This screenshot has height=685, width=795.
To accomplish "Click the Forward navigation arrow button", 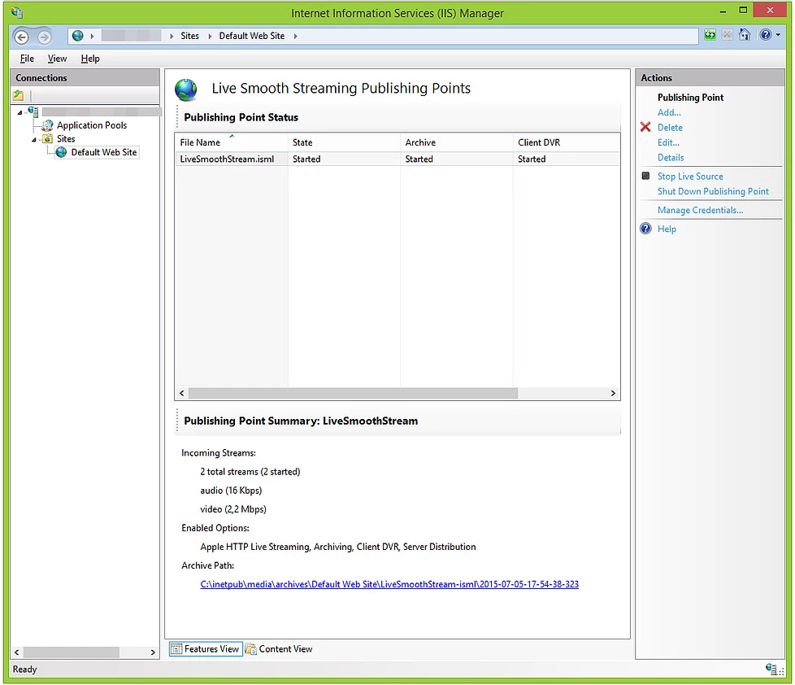I will tap(44, 37).
